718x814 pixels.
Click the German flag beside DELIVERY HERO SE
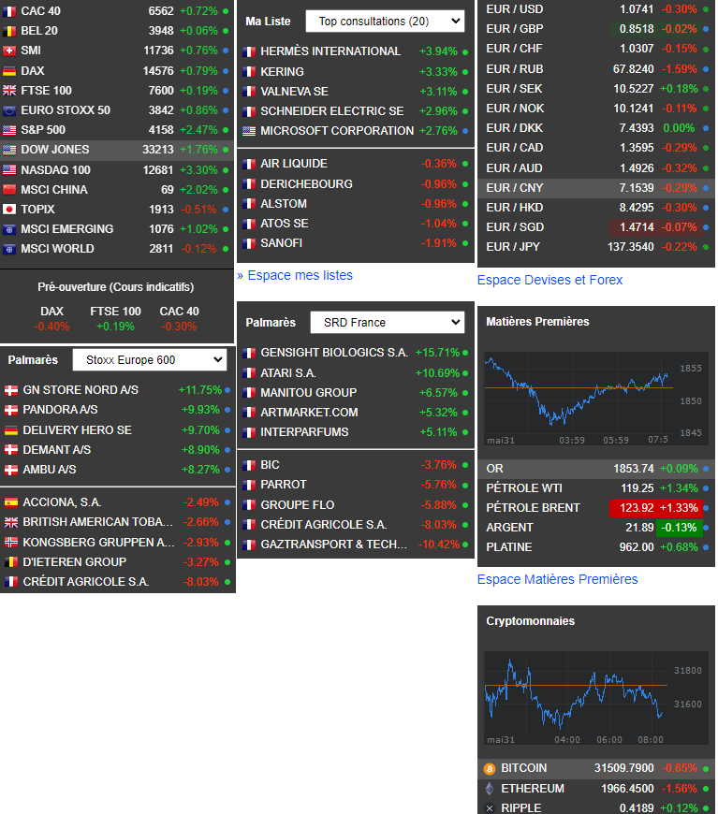coord(11,430)
